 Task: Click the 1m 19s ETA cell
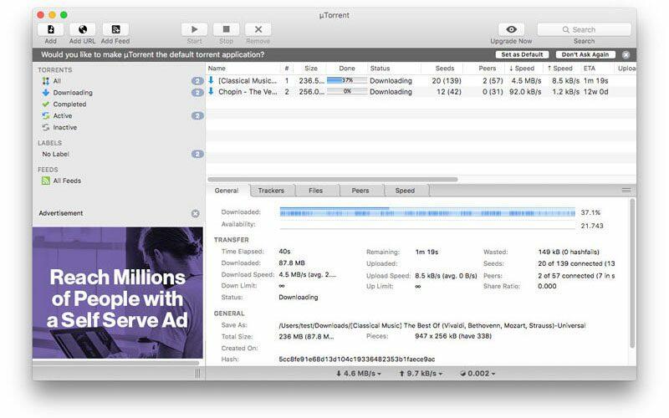595,80
